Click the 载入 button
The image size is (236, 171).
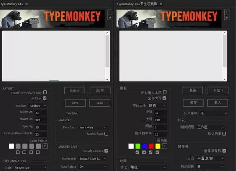217,103
